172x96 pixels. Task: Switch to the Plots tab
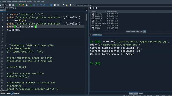point(141,31)
